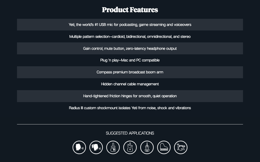
Task: Select the Hand-tightened friction hinges row
Action: 130,96
